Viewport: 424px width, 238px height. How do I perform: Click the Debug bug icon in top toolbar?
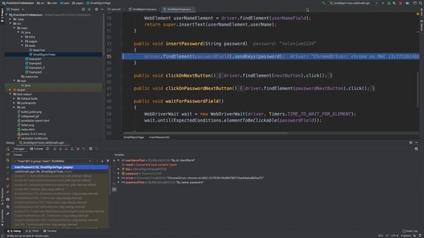pyautogui.click(x=389, y=3)
